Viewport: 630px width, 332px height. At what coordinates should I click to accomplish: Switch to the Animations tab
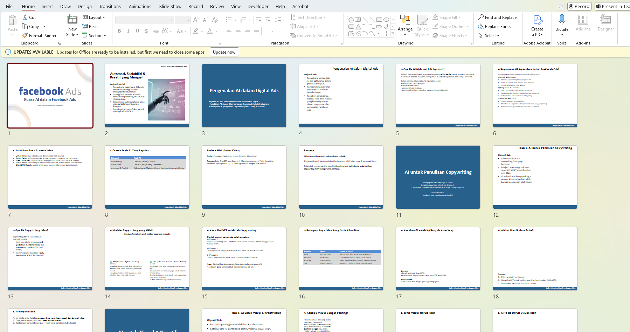pyautogui.click(x=140, y=6)
